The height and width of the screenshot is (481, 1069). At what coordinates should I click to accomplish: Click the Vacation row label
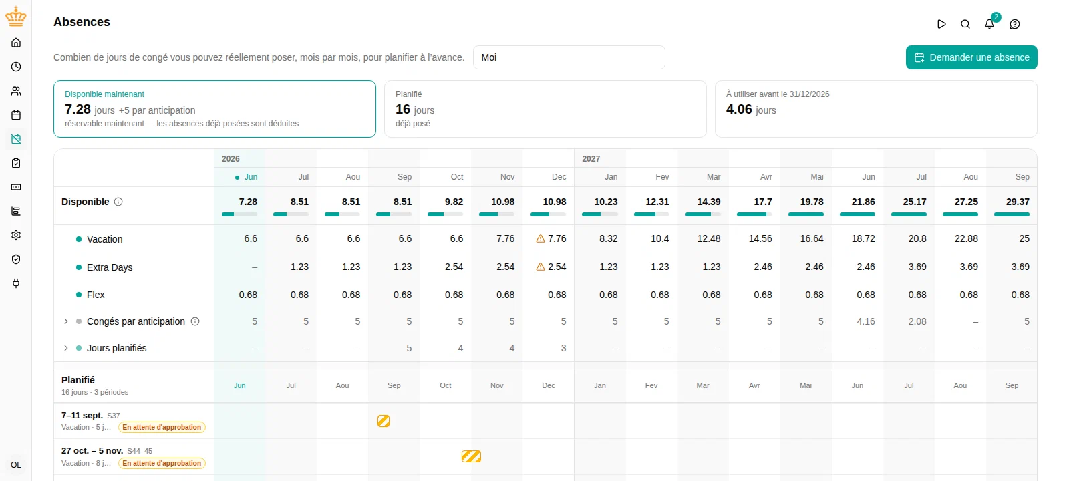[x=104, y=239]
